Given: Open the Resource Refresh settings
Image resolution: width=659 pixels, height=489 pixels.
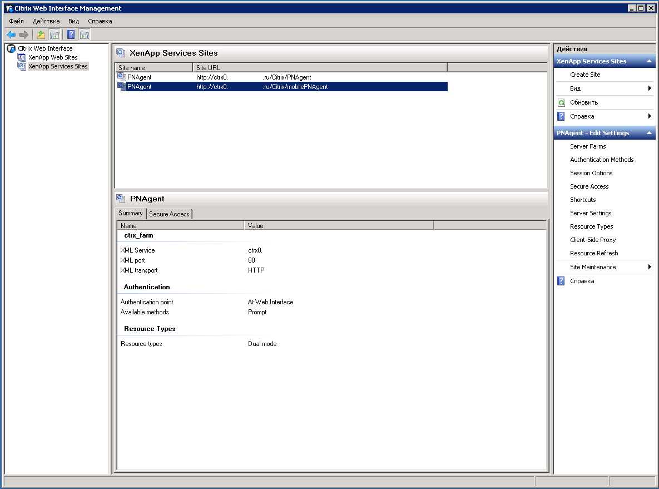Looking at the screenshot, I should [x=594, y=253].
